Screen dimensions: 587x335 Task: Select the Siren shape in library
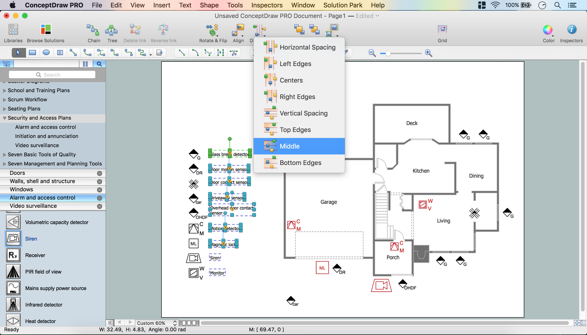click(13, 238)
